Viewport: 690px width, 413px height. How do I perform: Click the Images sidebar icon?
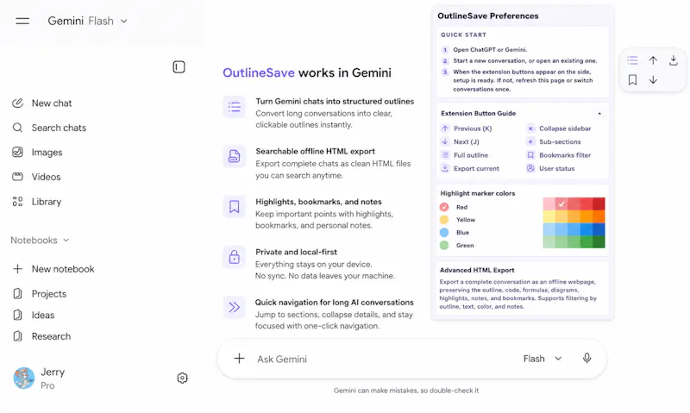point(17,153)
